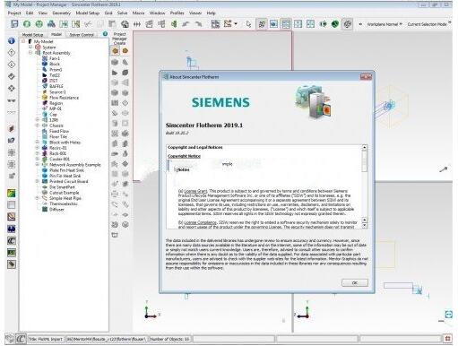Open the Solve menu

(x=122, y=13)
